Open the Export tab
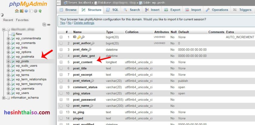The height and width of the screenshot is (125, 255). tap(172, 10)
